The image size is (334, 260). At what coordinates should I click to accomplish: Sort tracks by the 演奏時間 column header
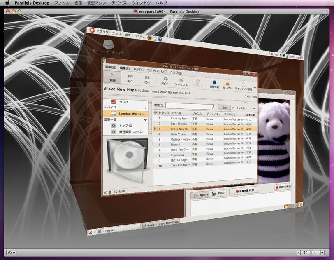pos(251,115)
